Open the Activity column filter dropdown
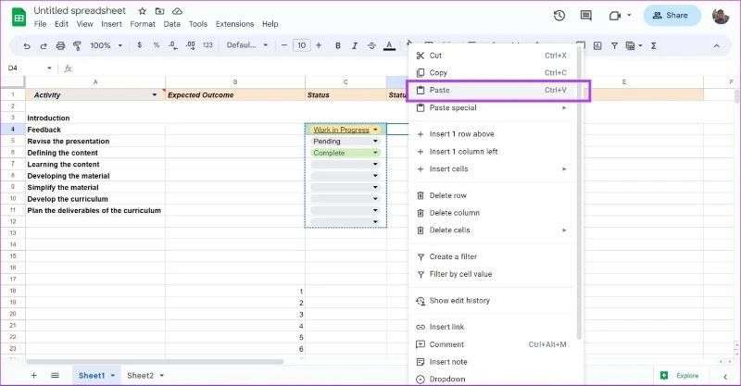Viewport: 741px width, 386px height. [x=154, y=95]
